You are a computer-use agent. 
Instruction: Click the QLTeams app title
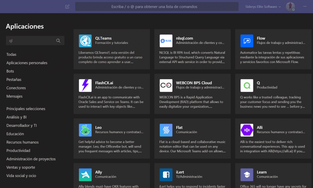point(103,38)
